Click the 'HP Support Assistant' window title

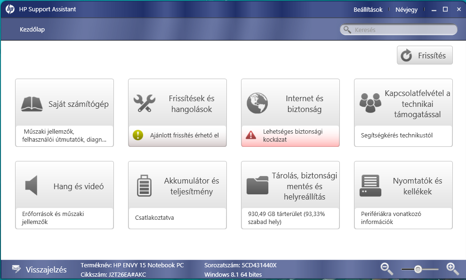tap(48, 9)
